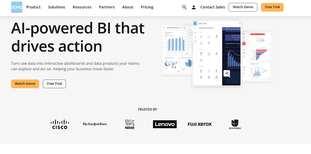Screen dimensions: 311x154
Task: Select the Table content icon
Action: pyautogui.click(x=201, y=77)
